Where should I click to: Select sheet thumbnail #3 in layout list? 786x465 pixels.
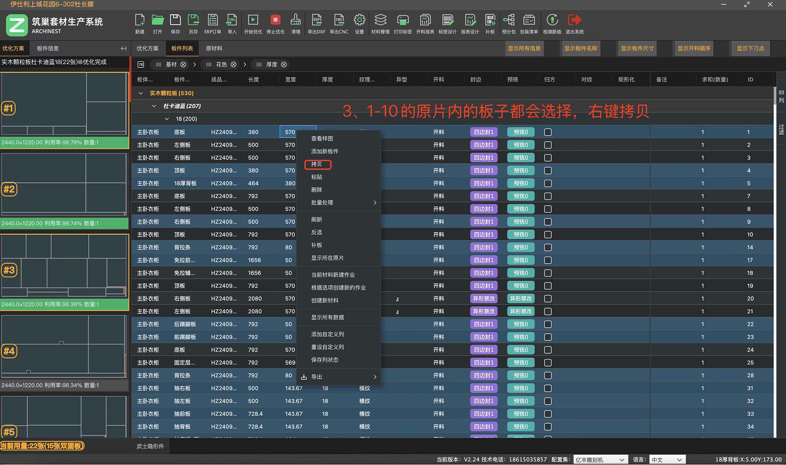(64, 266)
